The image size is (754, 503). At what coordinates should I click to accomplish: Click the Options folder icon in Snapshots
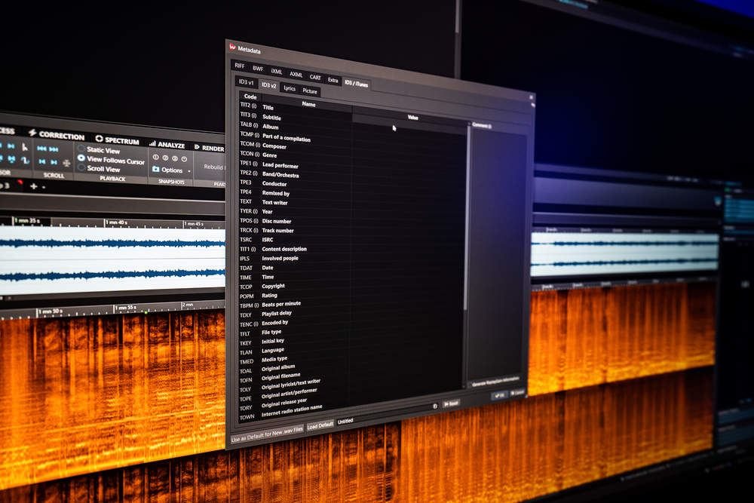[155, 170]
